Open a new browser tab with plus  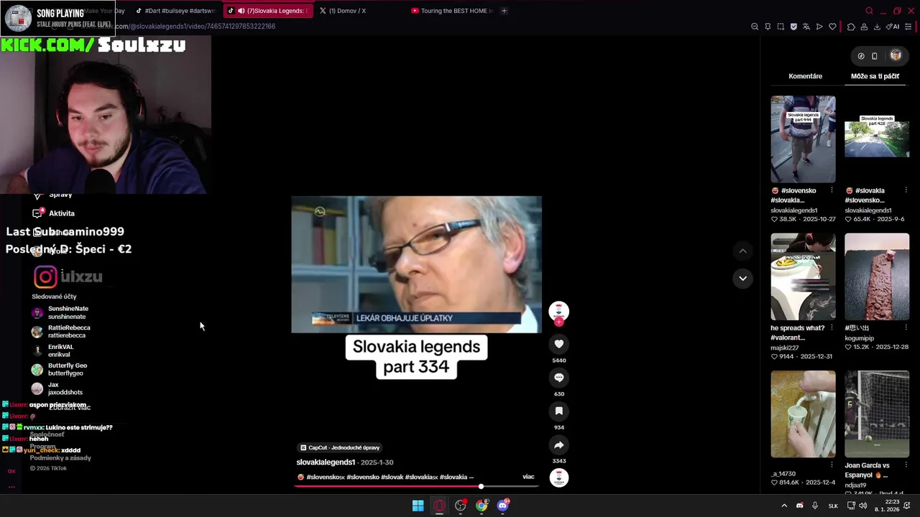pyautogui.click(x=504, y=11)
